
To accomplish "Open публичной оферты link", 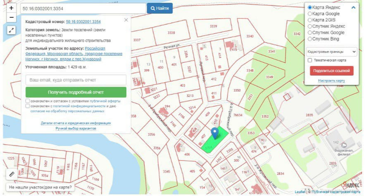I will pos(105,101).
